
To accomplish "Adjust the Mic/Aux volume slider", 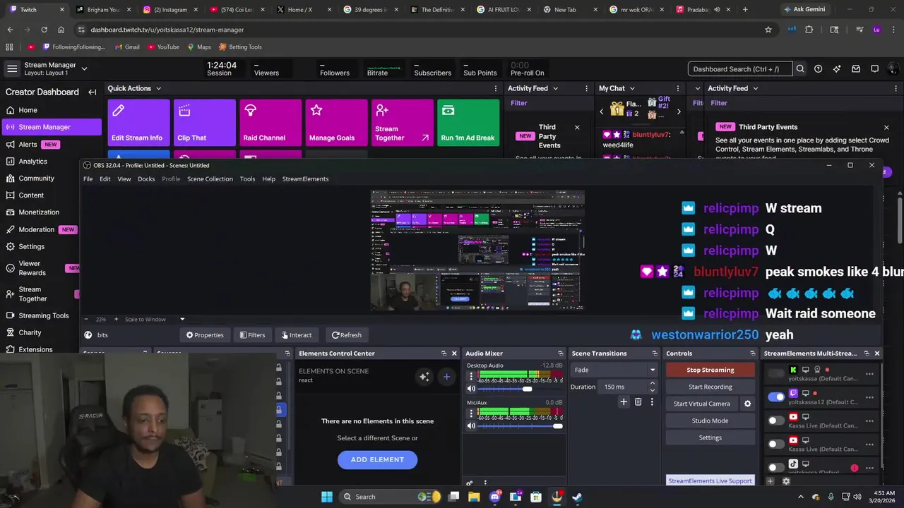I will pyautogui.click(x=521, y=426).
